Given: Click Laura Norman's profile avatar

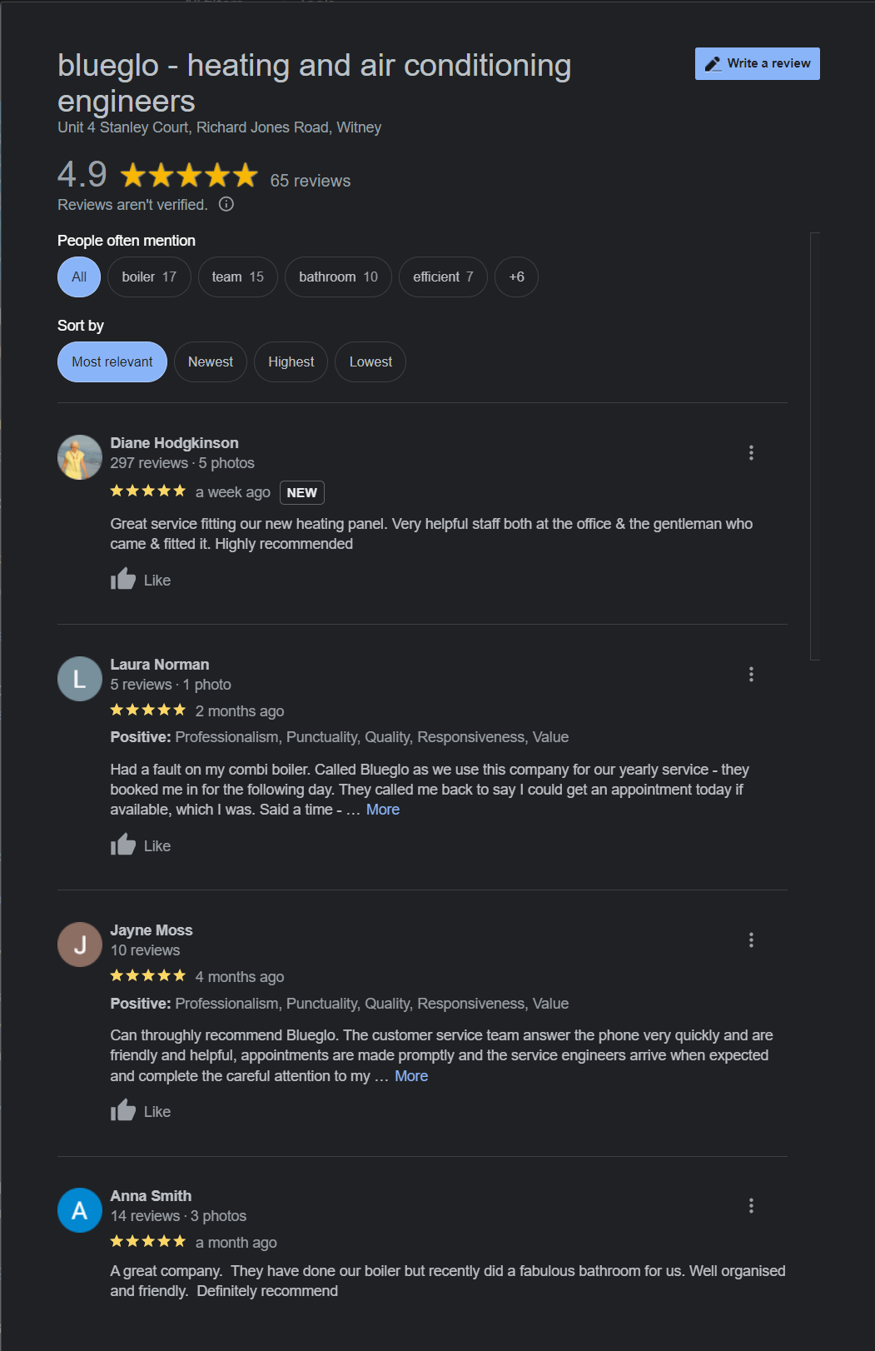Looking at the screenshot, I should [x=79, y=679].
